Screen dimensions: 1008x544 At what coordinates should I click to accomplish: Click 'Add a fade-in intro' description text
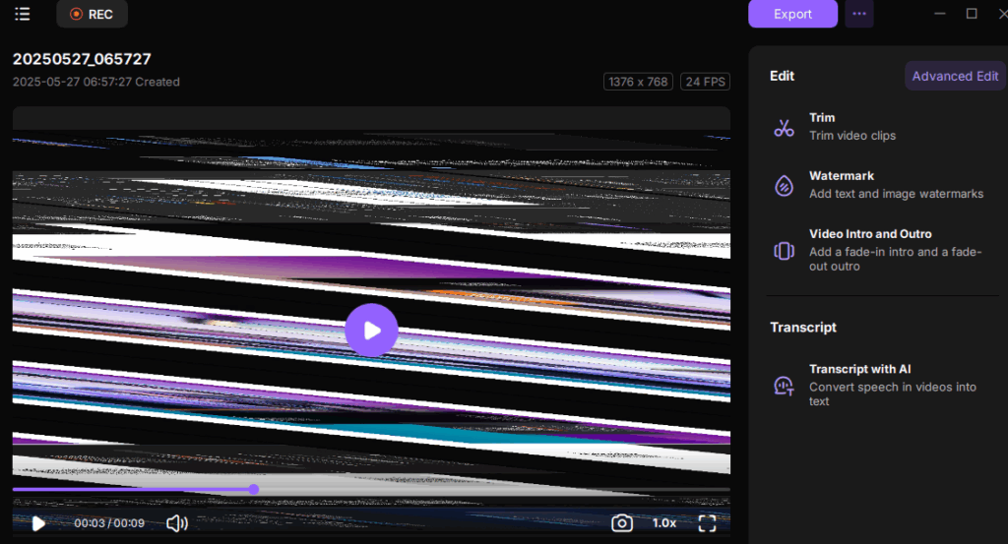click(x=895, y=259)
